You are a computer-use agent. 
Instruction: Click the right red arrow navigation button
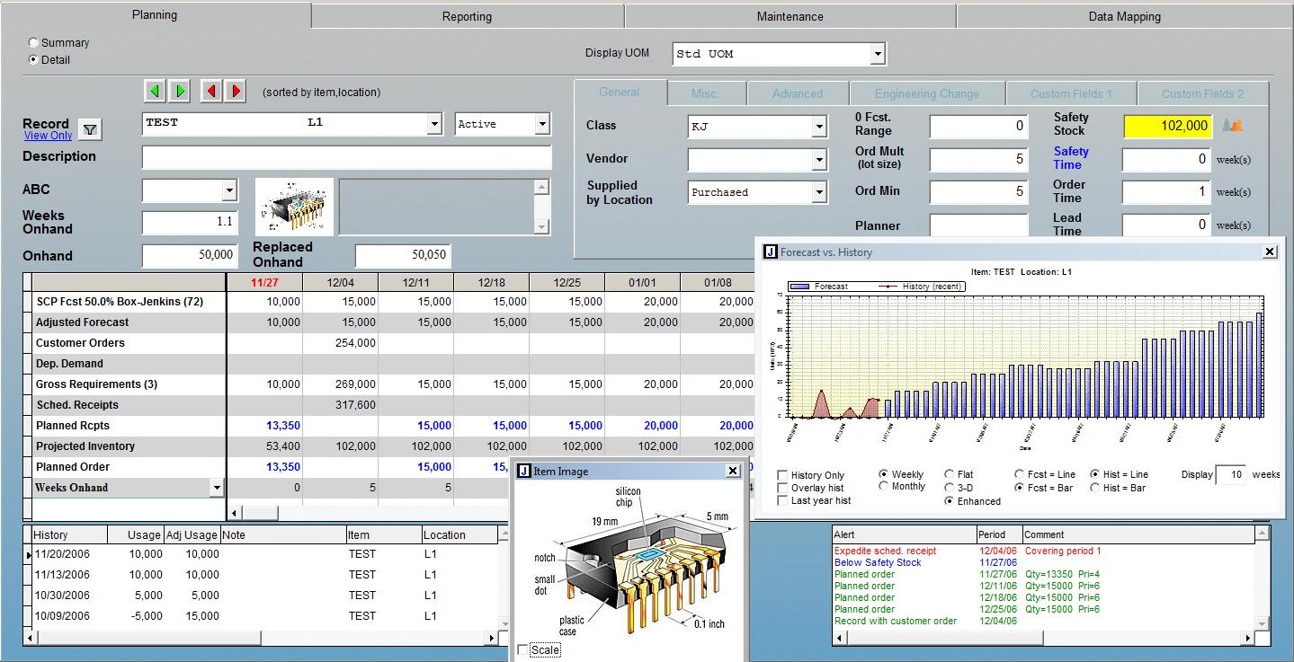[x=235, y=91]
